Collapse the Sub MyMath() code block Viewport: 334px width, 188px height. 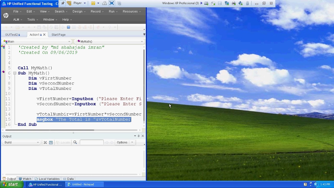(15, 73)
